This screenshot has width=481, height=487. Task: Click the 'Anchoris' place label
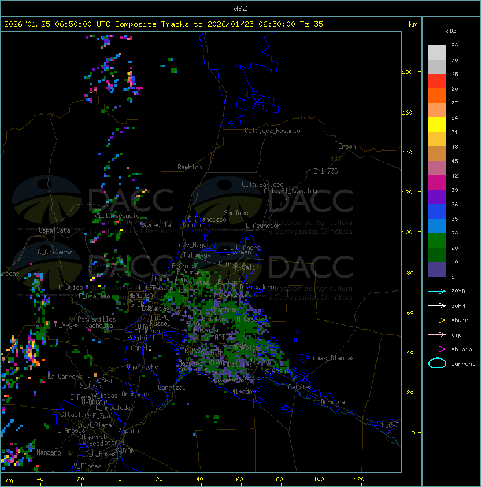(135, 394)
